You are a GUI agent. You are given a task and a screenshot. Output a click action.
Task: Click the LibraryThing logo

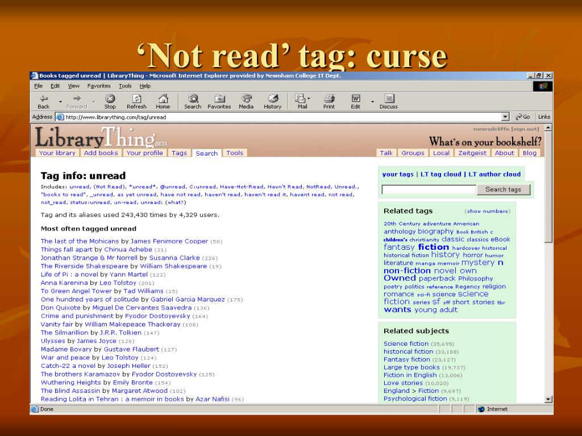101,137
